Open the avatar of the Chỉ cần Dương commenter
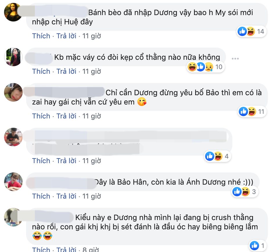 click(x=13, y=92)
